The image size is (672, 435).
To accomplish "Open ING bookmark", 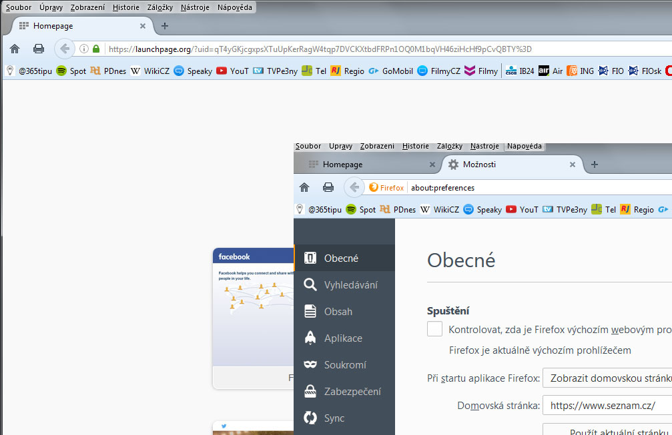I will click(x=581, y=71).
